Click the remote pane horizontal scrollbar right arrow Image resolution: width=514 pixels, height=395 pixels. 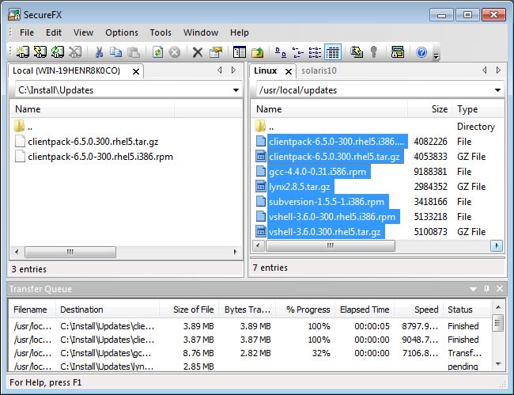pyautogui.click(x=497, y=245)
